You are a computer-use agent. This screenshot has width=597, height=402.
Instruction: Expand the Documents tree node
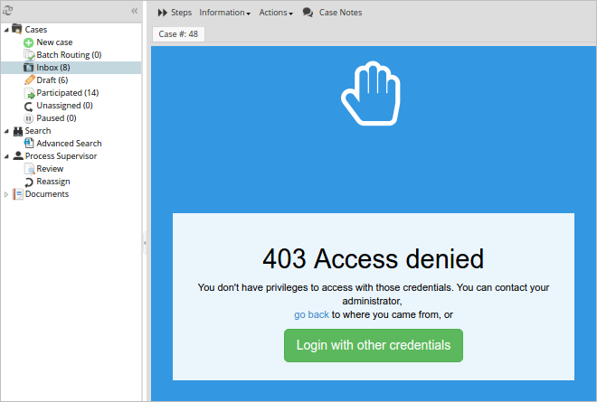click(x=7, y=194)
